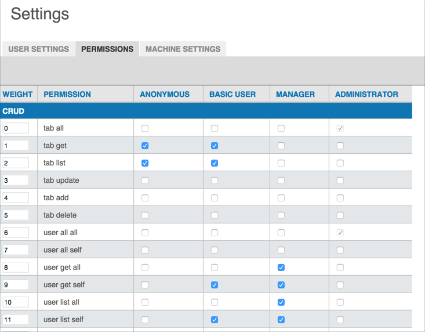Check tab list for Administrator
This screenshot has height=332, width=425.
click(340, 163)
